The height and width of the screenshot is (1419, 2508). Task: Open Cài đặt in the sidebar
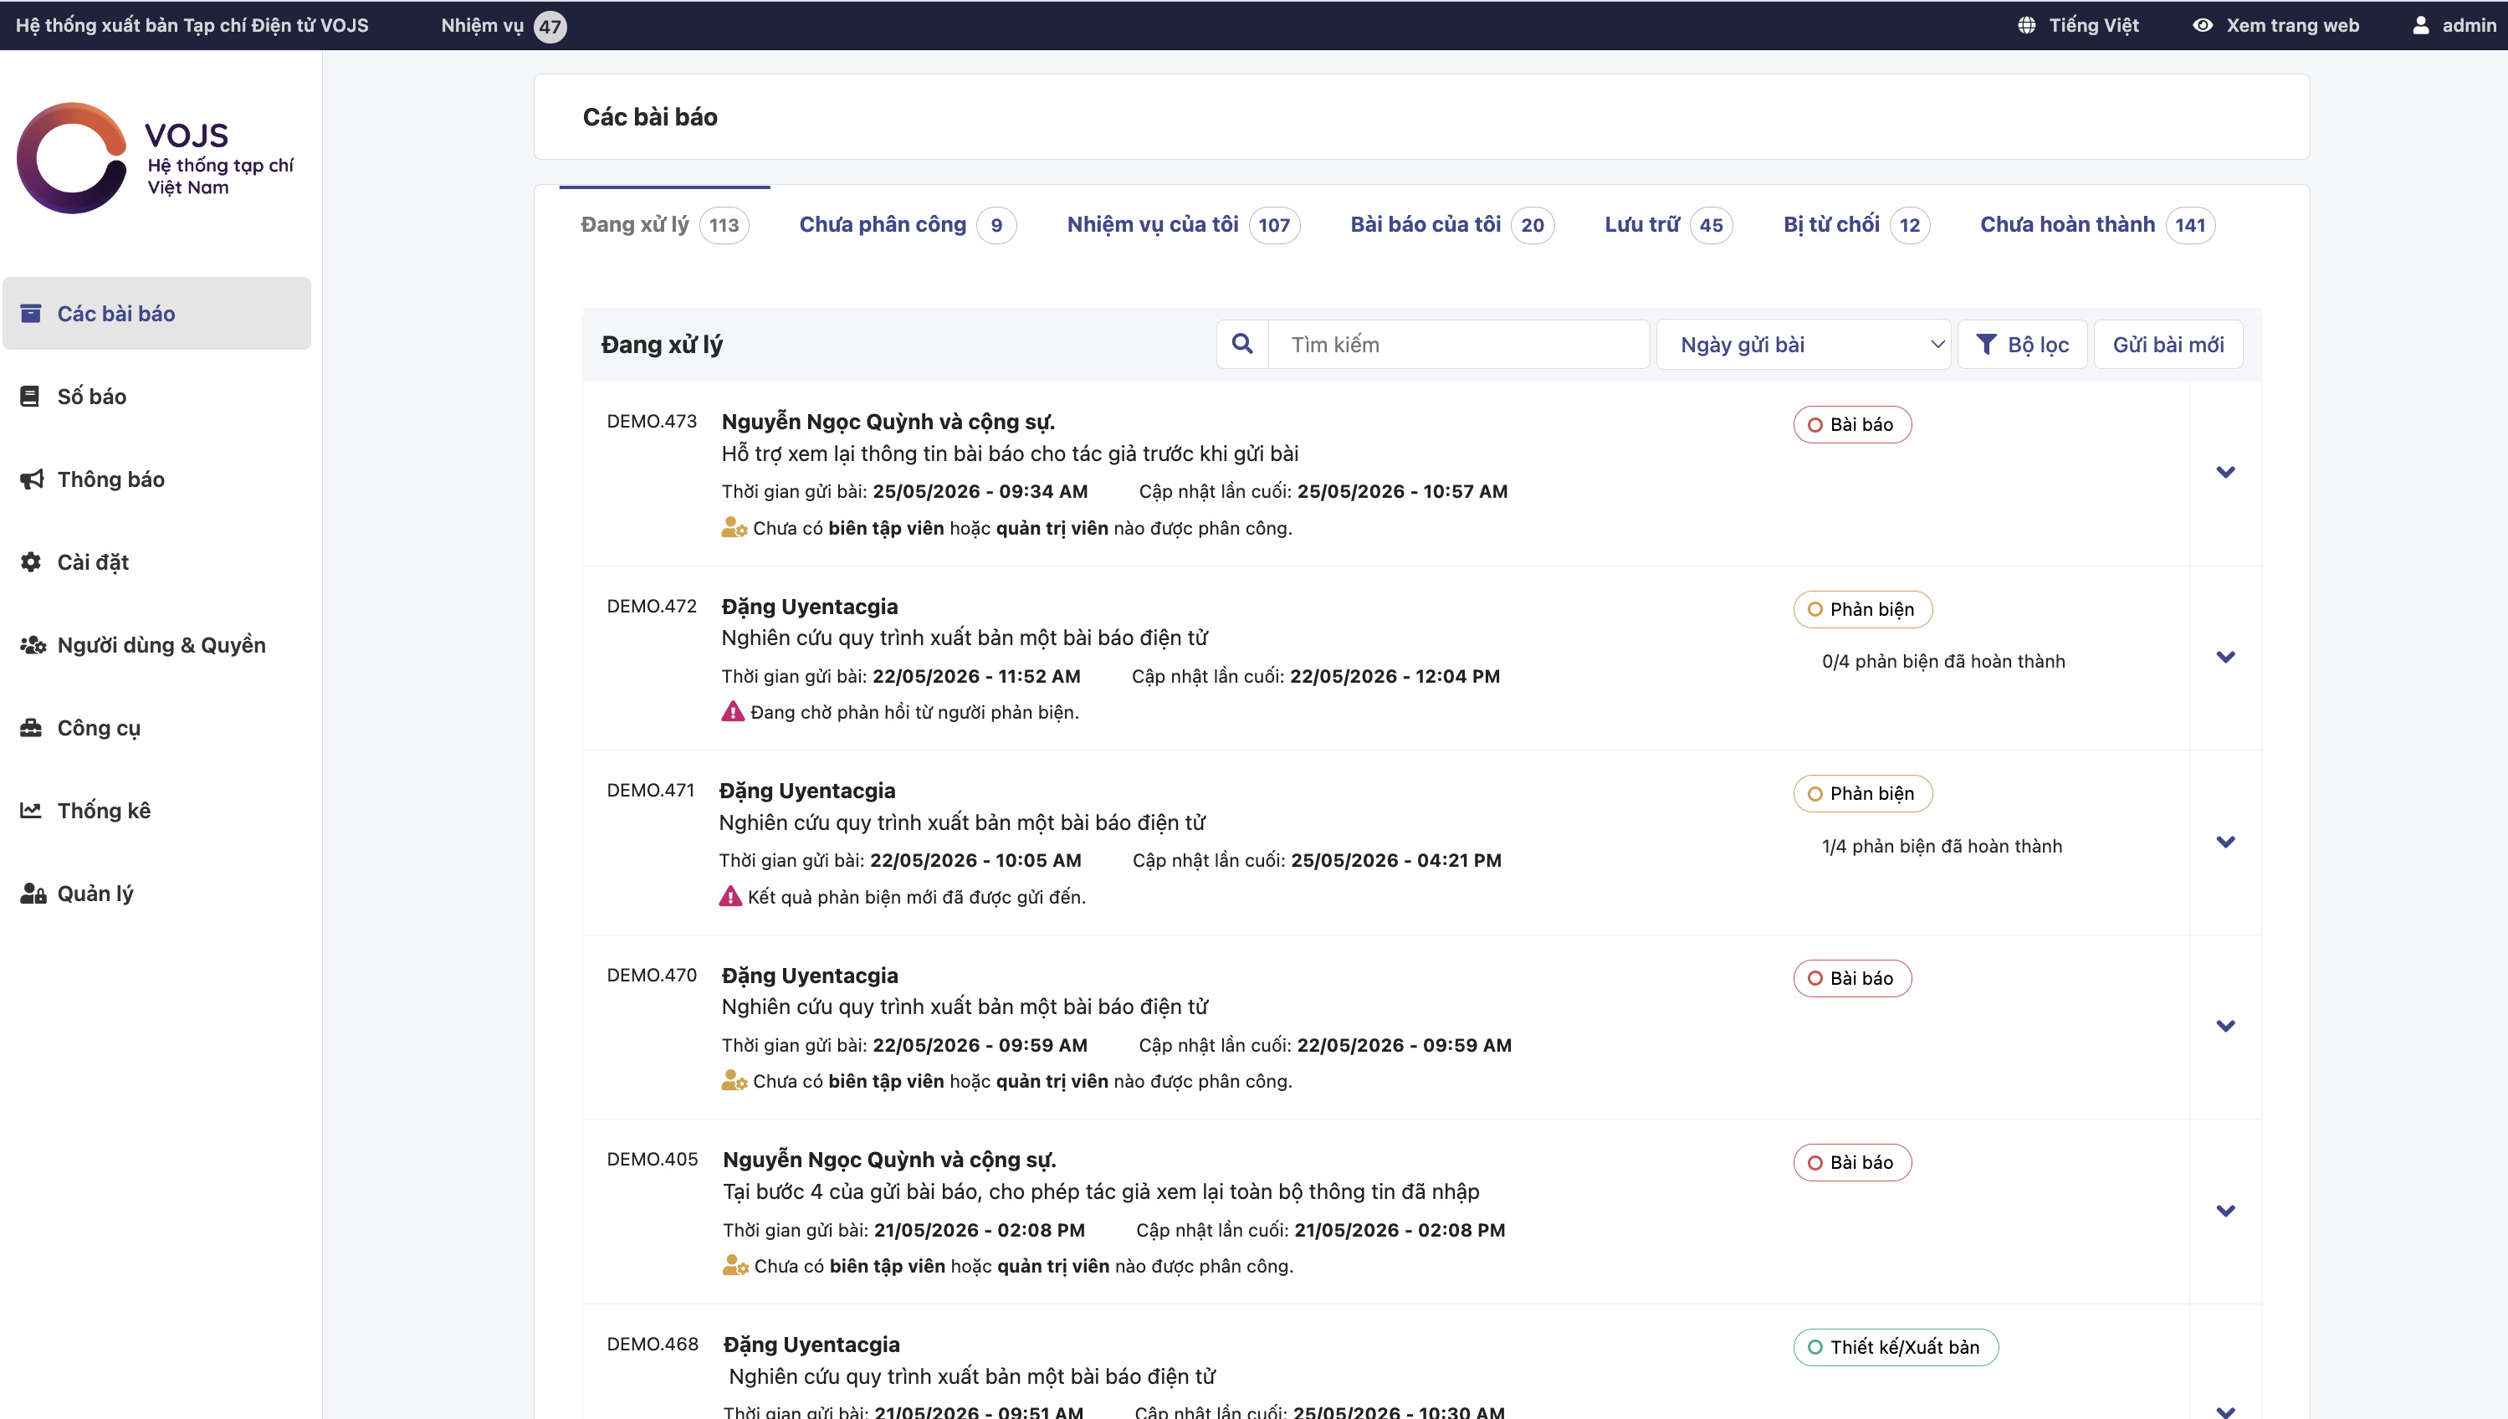[x=157, y=561]
